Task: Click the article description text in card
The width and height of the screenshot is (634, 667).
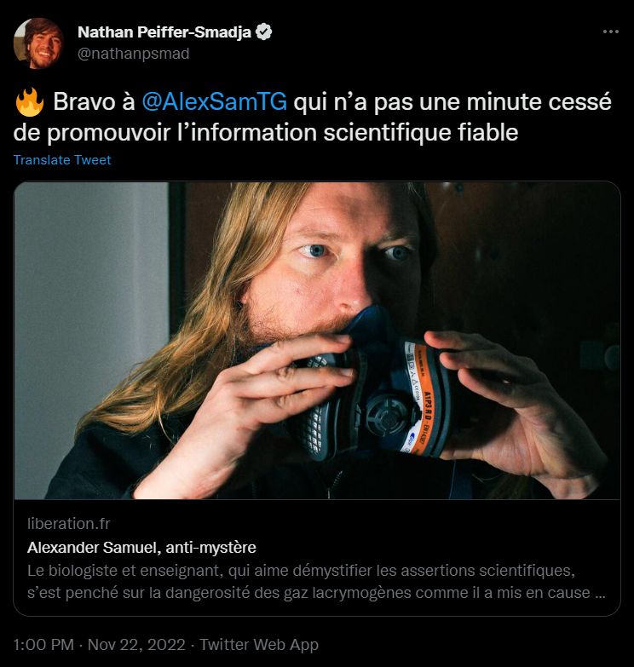Action: (x=316, y=582)
